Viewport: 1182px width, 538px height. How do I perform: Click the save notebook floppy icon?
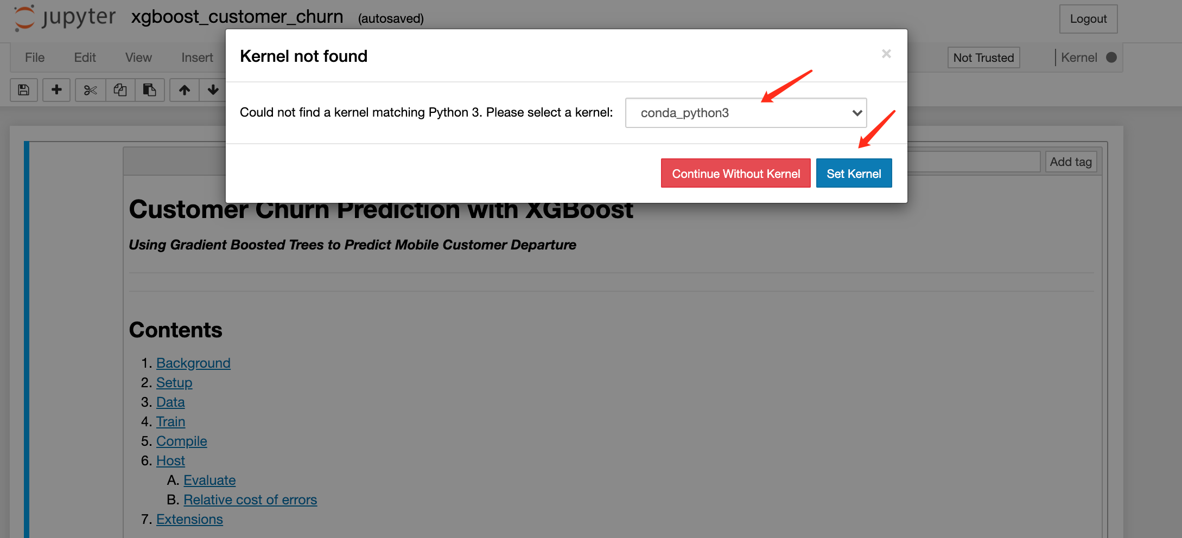(24, 90)
